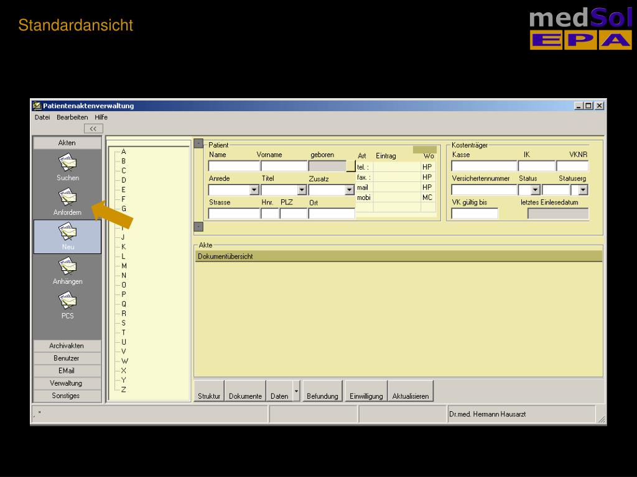This screenshot has height=477, width=637.
Task: Click the Kasse input field
Action: [484, 166]
